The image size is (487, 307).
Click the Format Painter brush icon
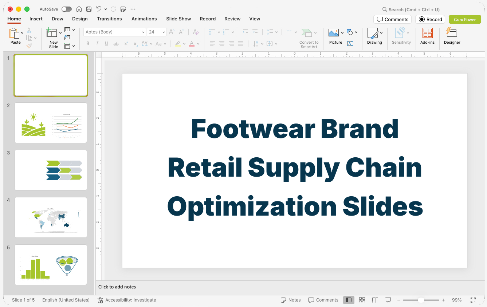[29, 46]
